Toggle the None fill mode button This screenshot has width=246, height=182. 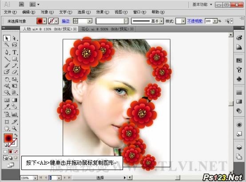click(16, 152)
